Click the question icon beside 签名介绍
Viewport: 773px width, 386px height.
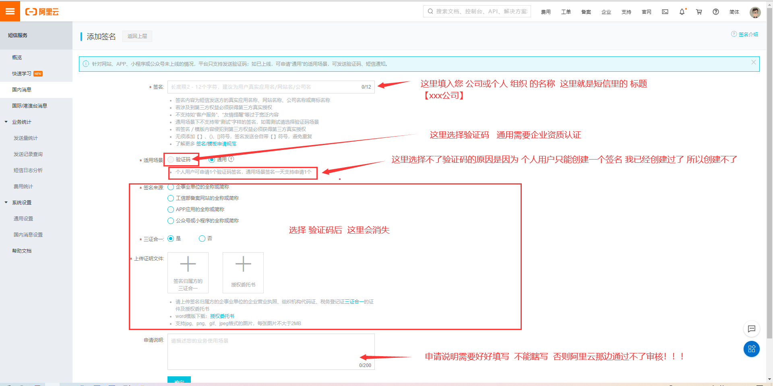(x=734, y=34)
